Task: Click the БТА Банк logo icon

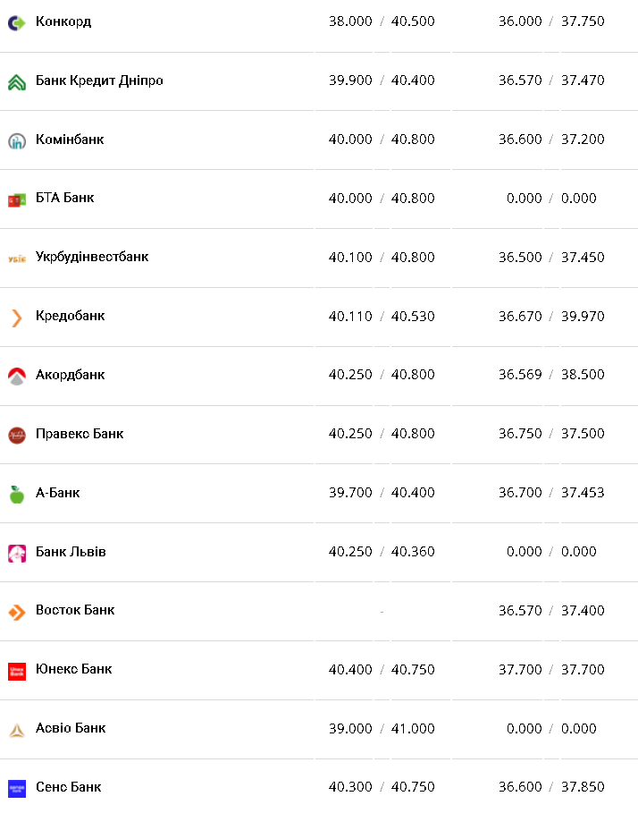Action: [x=16, y=199]
